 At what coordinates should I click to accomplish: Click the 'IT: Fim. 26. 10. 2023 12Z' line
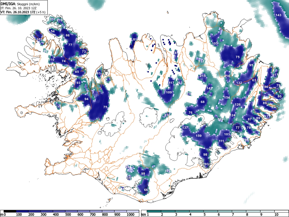click(18, 8)
